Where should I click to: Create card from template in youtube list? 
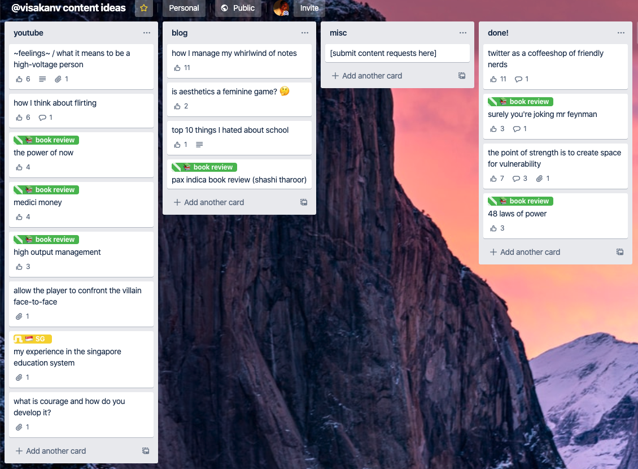point(146,451)
